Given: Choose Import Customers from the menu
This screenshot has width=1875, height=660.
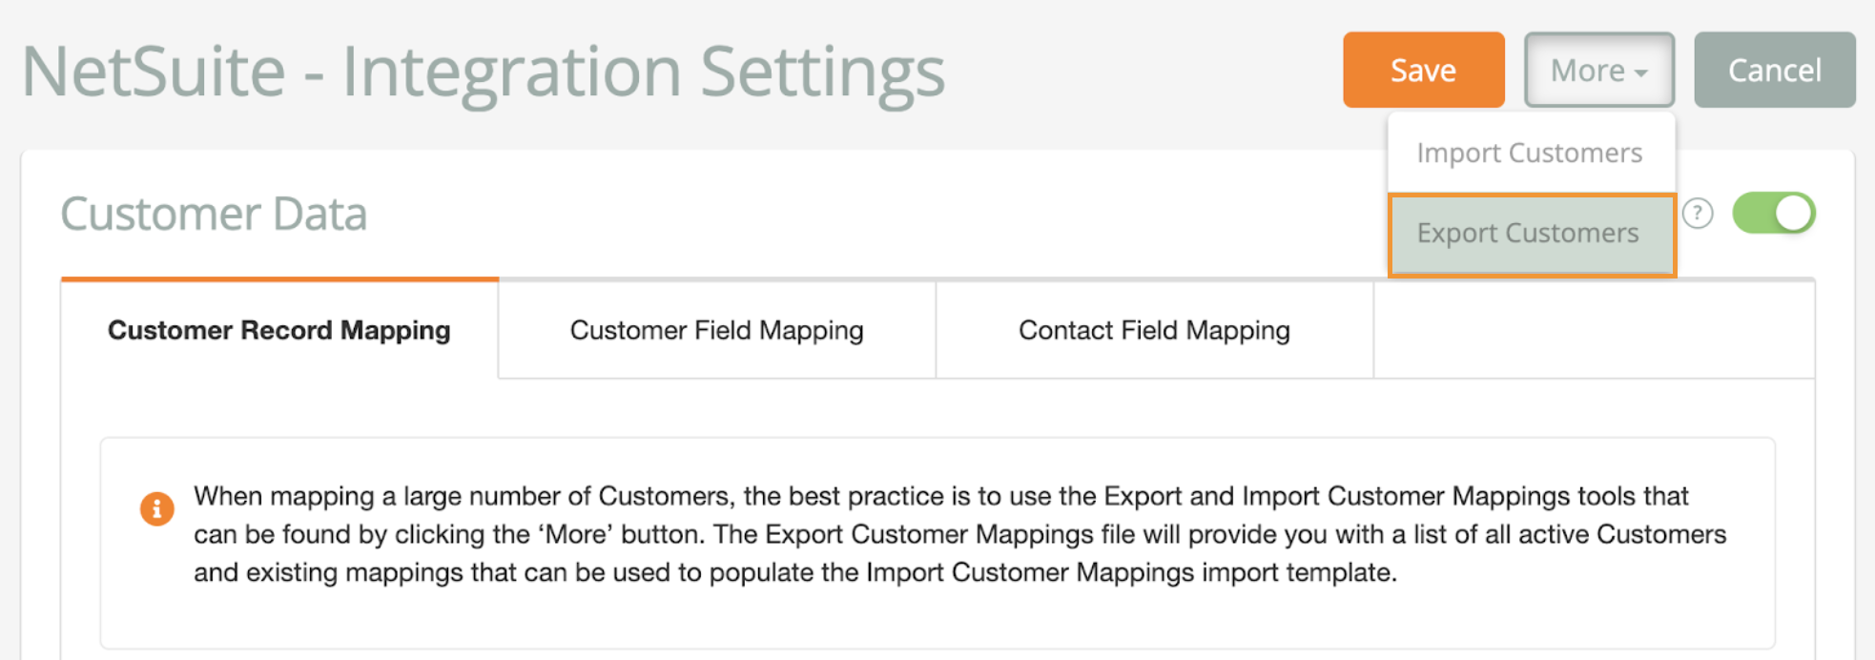Looking at the screenshot, I should click(1531, 153).
